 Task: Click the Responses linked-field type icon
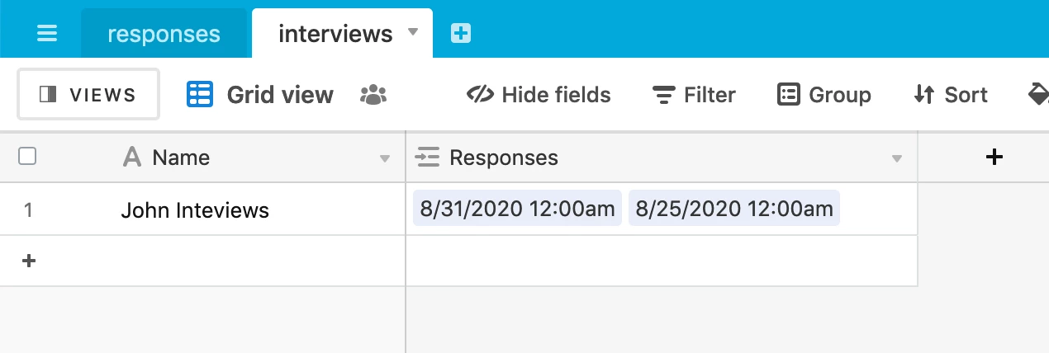[427, 158]
